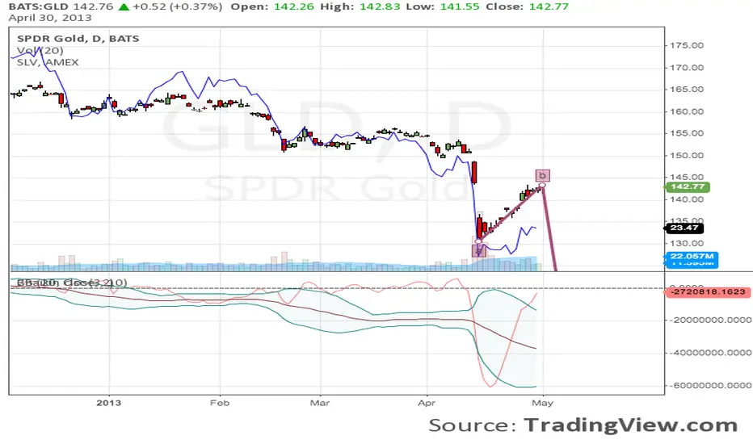Click the BATS:GLD ticker symbol

pos(39,6)
